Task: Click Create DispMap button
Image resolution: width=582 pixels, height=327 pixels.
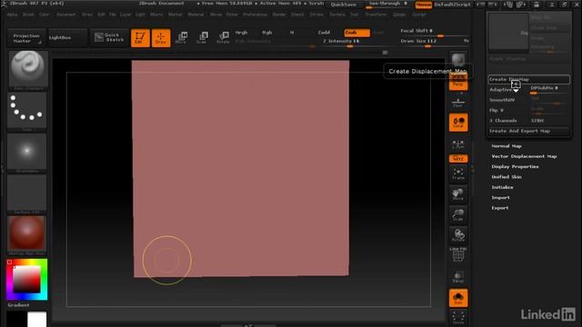Action: tap(528, 79)
